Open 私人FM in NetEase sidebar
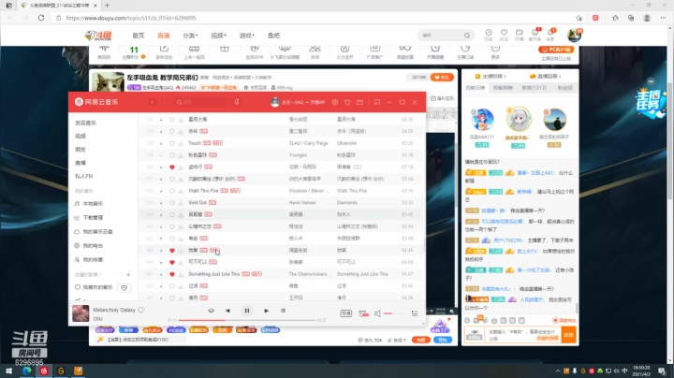 (84, 176)
